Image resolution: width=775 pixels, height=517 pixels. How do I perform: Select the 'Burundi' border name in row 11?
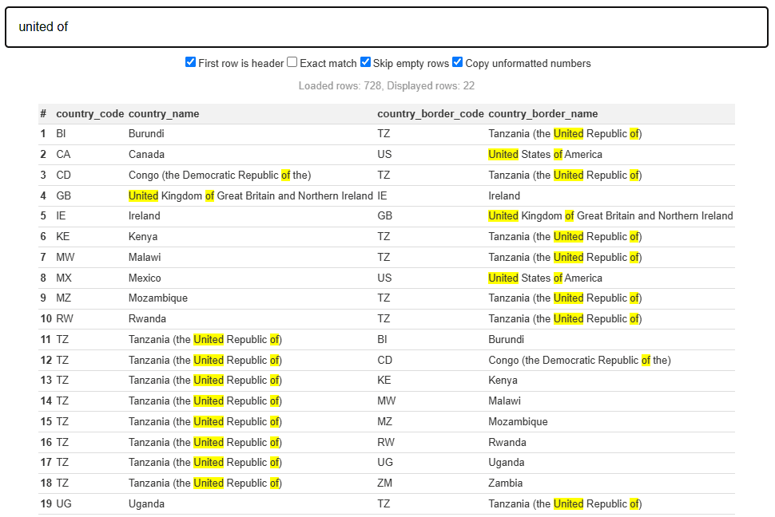click(x=506, y=340)
